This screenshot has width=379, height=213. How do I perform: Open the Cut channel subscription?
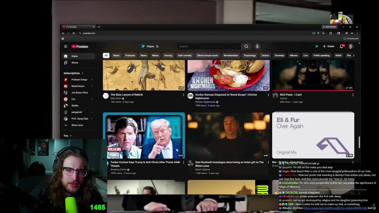(78, 99)
